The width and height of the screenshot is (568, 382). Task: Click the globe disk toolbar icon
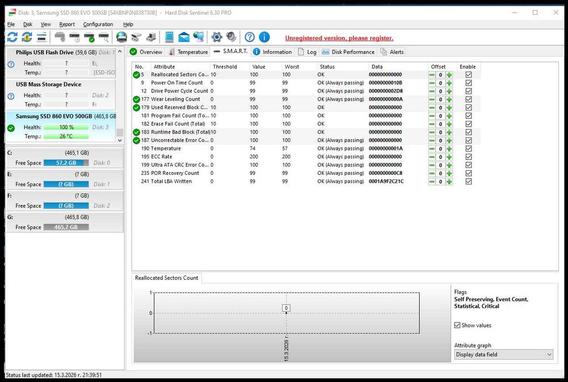point(121,37)
